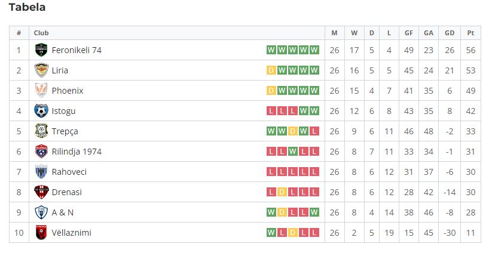The height and width of the screenshot is (259, 486).
Task: Sort table by Pt column header
Action: (470, 33)
